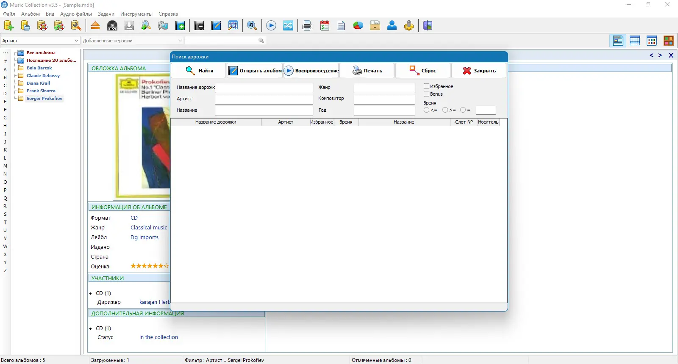The image size is (678, 364).
Task: Click the CD-Text disc toolbar icon
Action: [x=112, y=26]
